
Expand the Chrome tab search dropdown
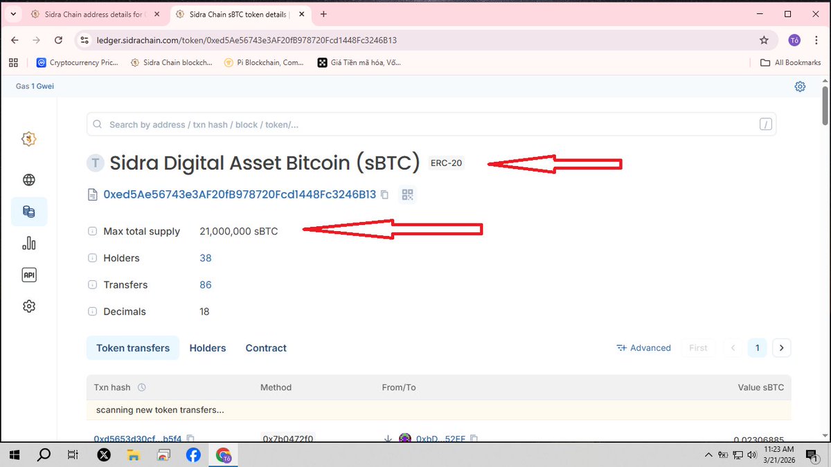click(13, 14)
